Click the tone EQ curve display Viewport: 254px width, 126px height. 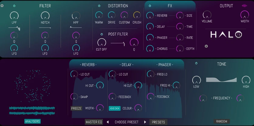tap(221, 80)
